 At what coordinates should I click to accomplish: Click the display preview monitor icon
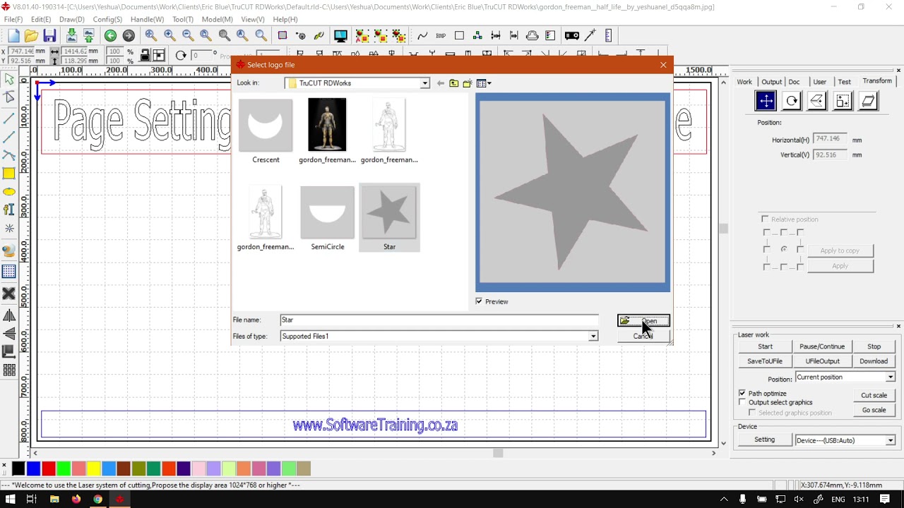pos(340,35)
